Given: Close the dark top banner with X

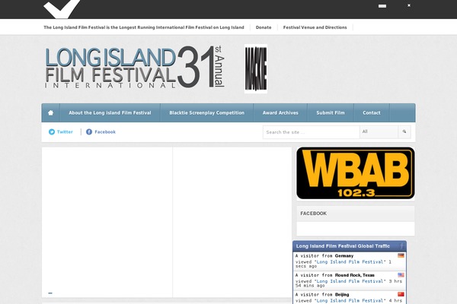Looking at the screenshot, I should [409, 5].
